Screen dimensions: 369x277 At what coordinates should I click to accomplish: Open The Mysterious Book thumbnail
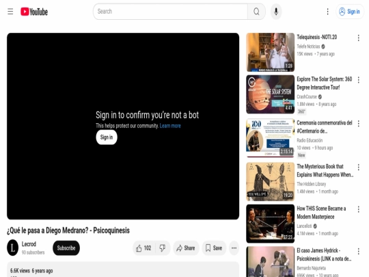[270, 182]
